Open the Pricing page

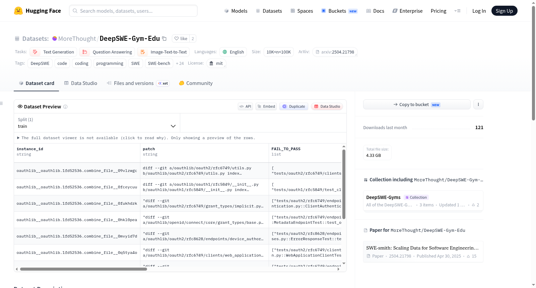click(439, 11)
